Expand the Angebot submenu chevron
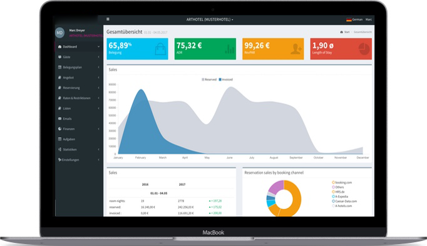427x246 pixels. [98, 78]
